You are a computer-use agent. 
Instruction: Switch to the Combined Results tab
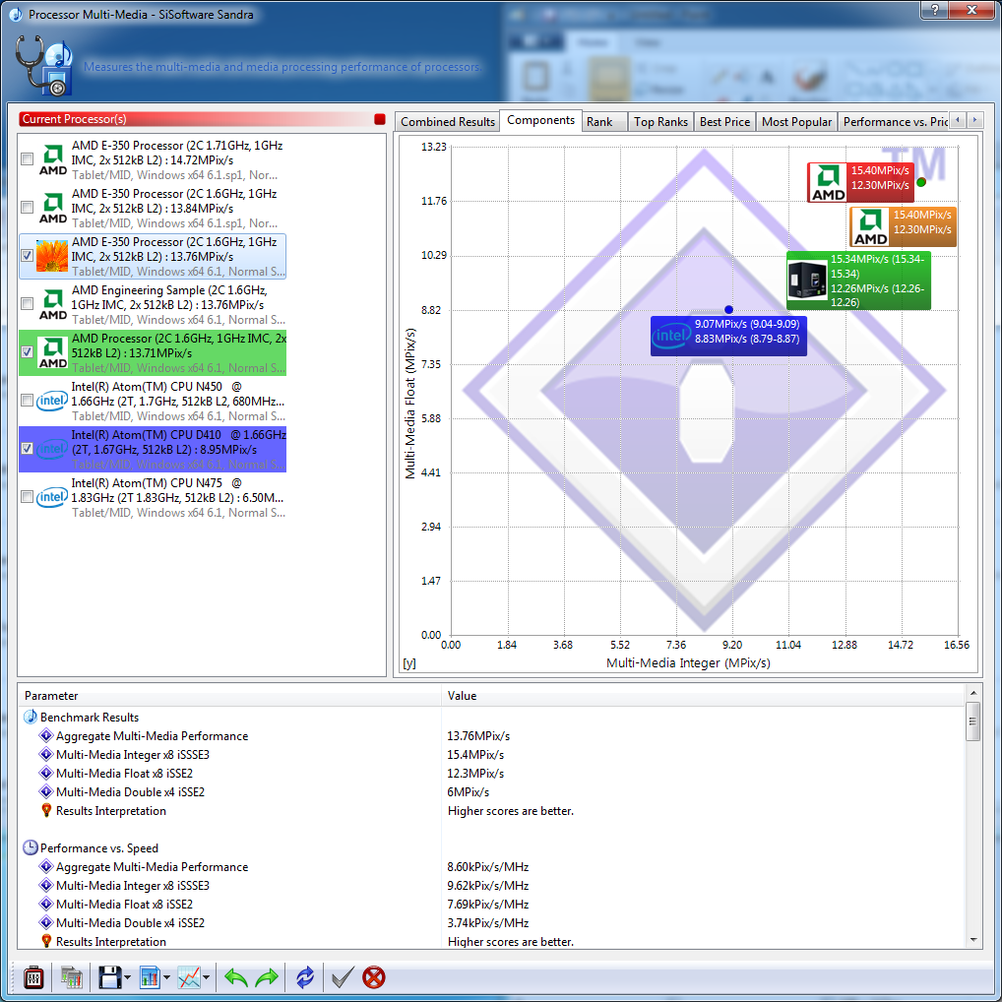448,122
